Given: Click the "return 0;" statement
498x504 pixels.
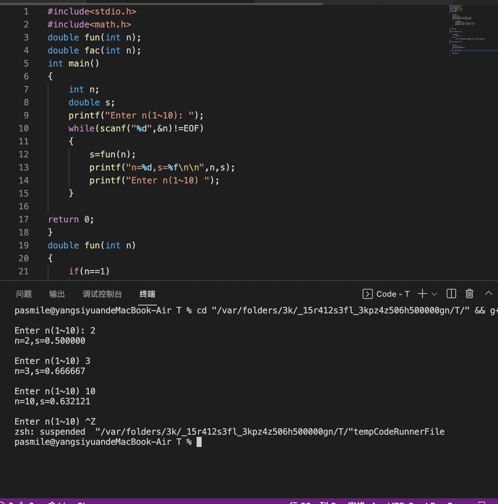Looking at the screenshot, I should click(71, 220).
